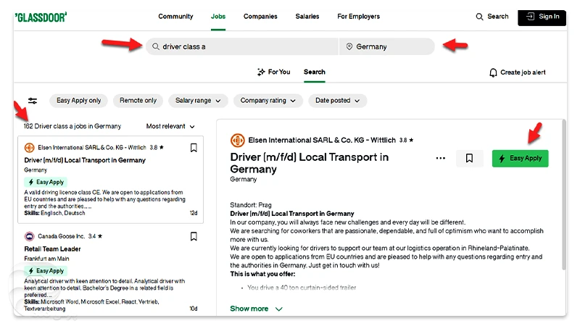Click the search magnifier icon in header
The width and height of the screenshot is (580, 326).
click(479, 17)
